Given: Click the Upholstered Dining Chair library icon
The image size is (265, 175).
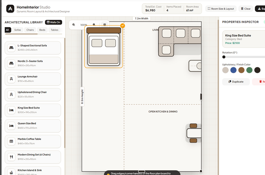Looking at the screenshot, I should pyautogui.click(x=11, y=95).
